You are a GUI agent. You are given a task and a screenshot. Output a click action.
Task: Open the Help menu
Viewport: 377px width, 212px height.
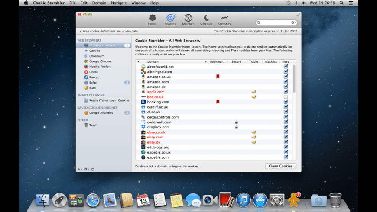pos(154,3)
